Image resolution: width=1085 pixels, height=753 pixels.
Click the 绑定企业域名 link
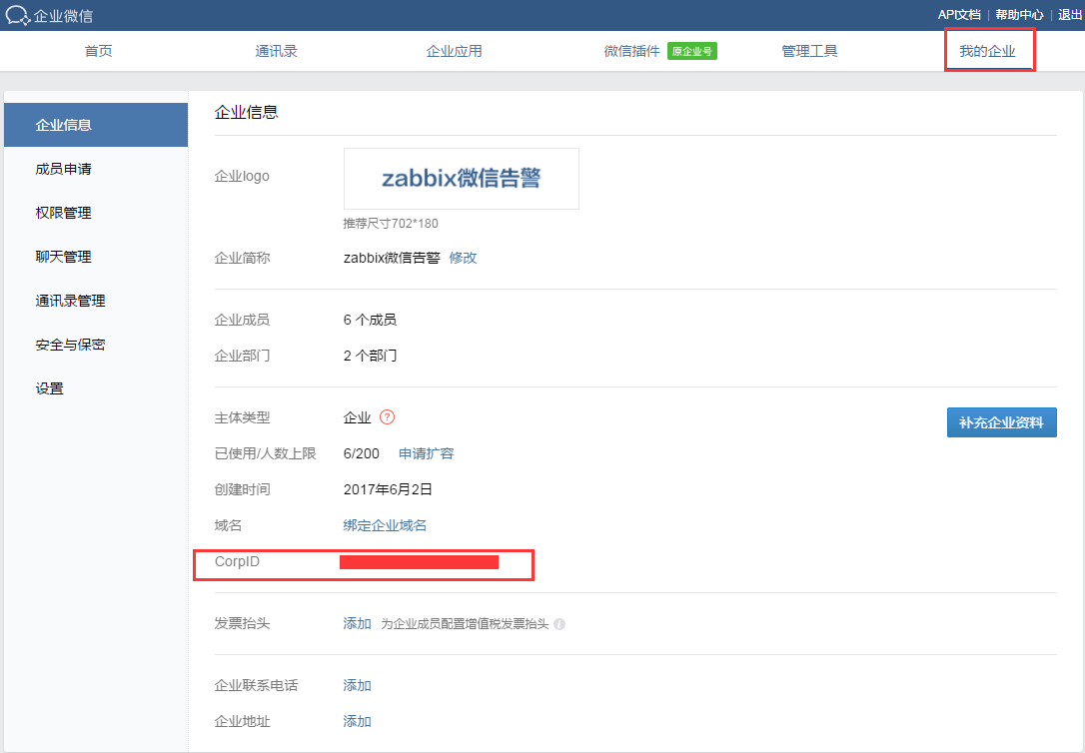[385, 525]
